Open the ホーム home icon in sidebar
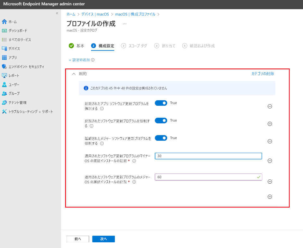This screenshot has height=248, width=303. (4, 22)
